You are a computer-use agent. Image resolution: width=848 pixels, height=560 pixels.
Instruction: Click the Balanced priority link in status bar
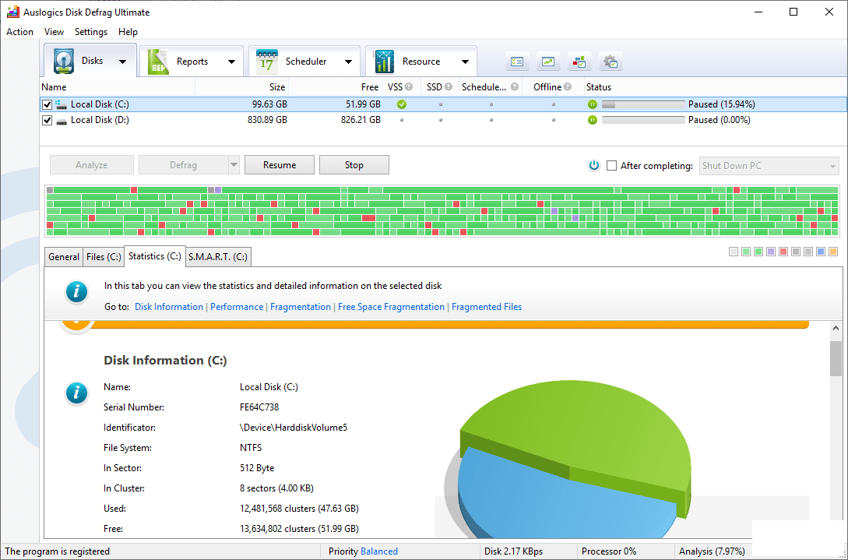(x=379, y=551)
